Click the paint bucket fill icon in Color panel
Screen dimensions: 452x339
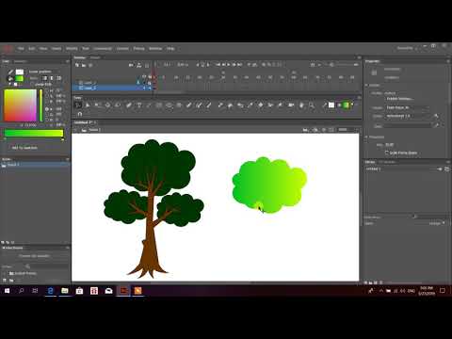tap(11, 78)
